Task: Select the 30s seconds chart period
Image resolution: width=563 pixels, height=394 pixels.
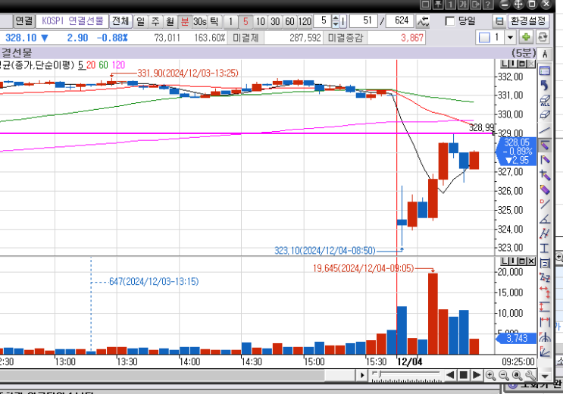Action: (199, 21)
